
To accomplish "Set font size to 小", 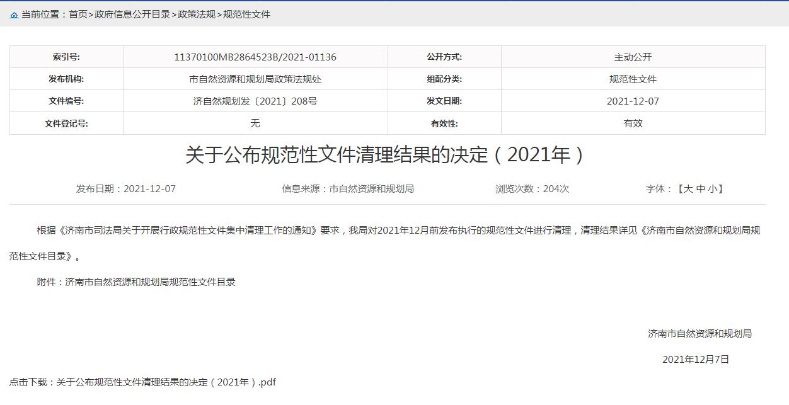I will 711,188.
